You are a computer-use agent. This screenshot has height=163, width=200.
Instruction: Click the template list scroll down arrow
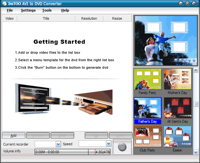pyautogui.click(x=196, y=152)
